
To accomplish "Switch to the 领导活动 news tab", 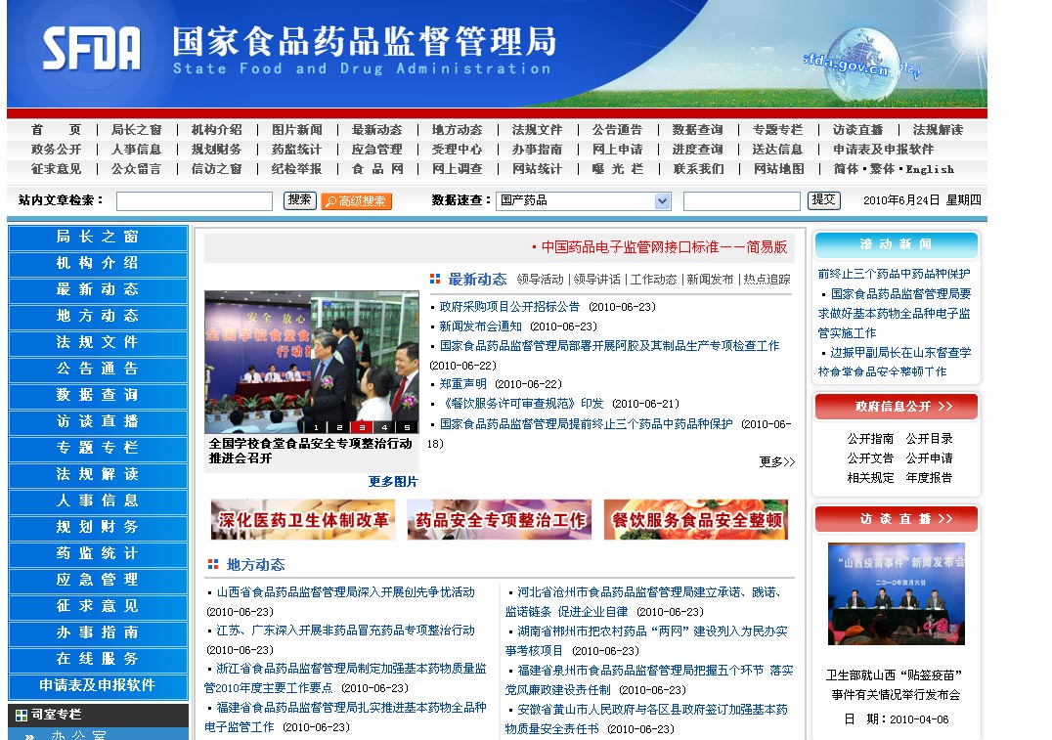I will [541, 280].
